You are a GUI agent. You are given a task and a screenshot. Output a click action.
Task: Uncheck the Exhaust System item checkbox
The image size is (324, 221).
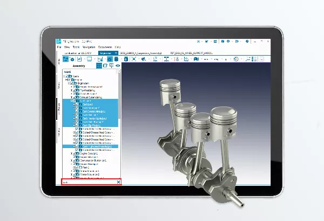point(76,96)
